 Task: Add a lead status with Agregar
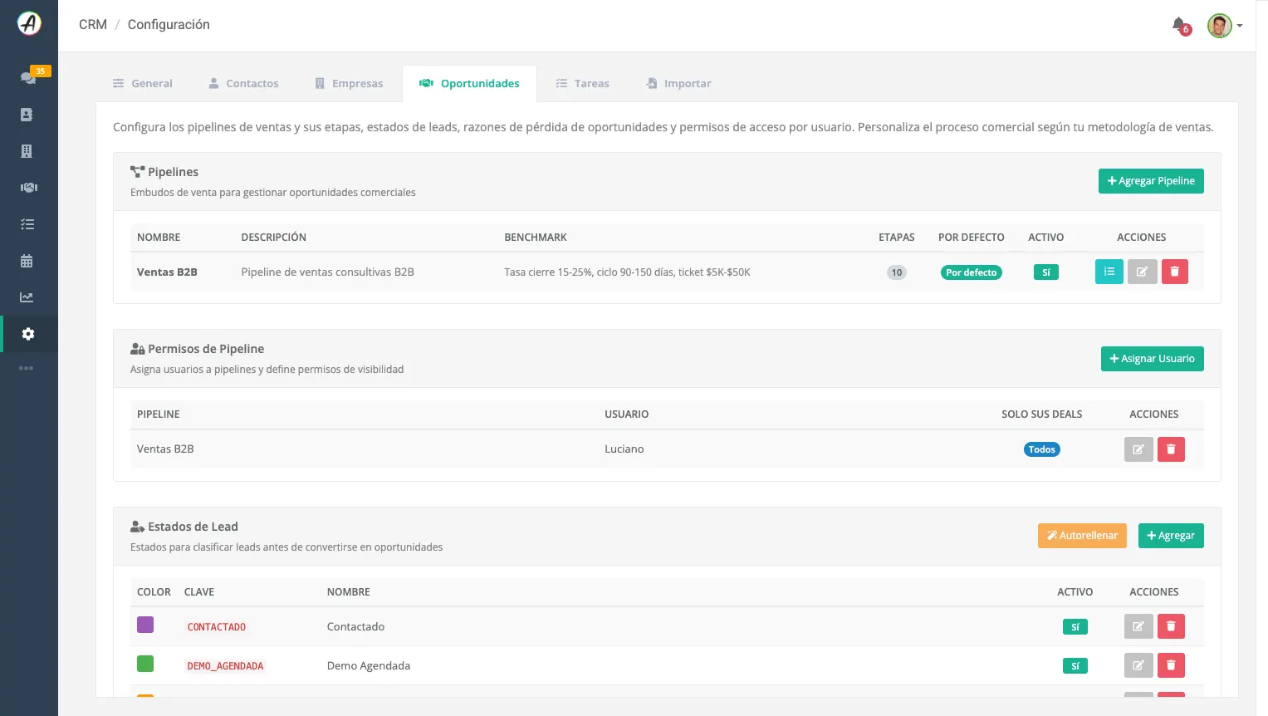pyautogui.click(x=1171, y=536)
